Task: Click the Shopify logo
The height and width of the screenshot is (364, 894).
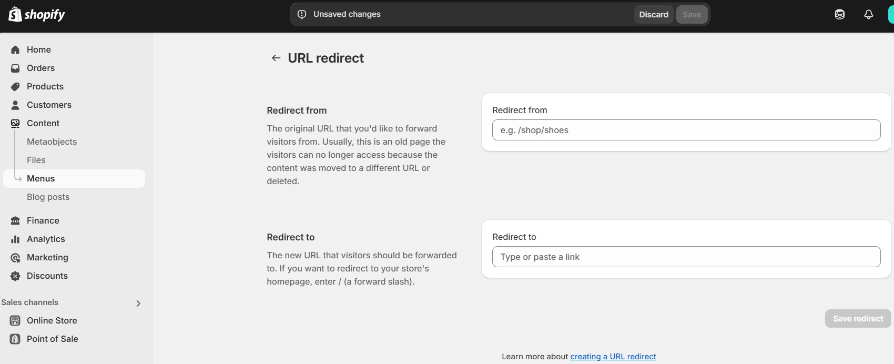Action: [36, 14]
